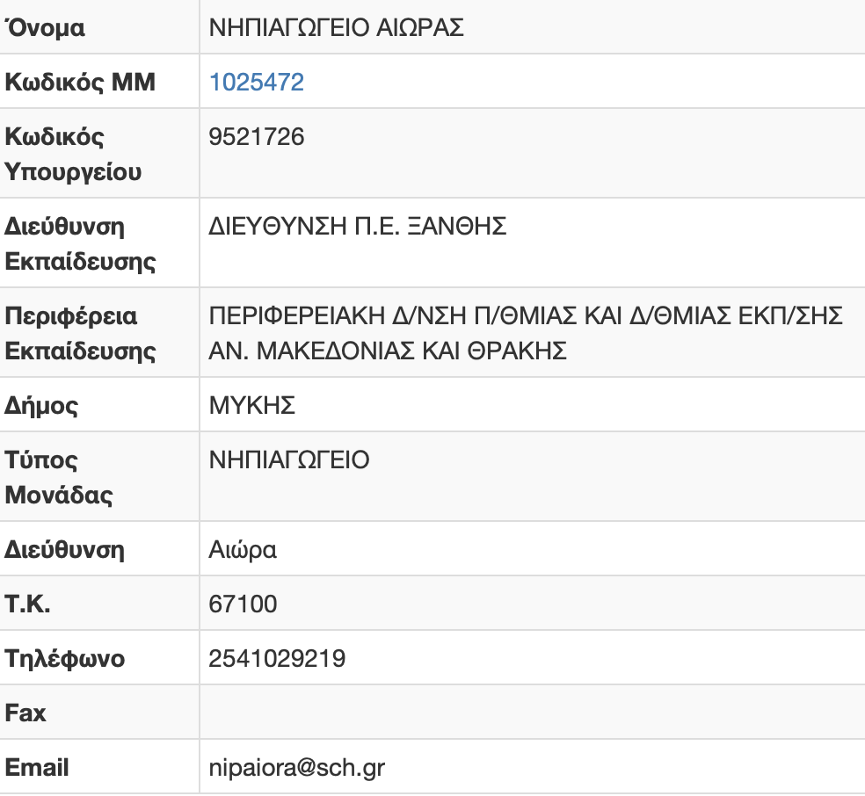The image size is (865, 796).
Task: Click the unit type value ΝΗΠΙΑΓΩΓΕΙΟ
Action: point(289,460)
